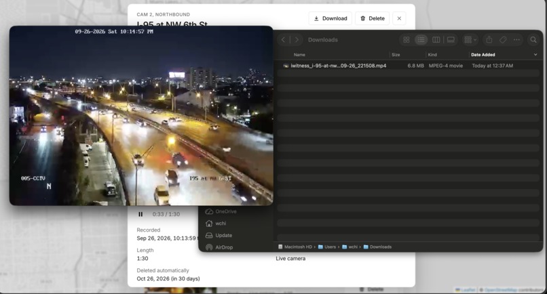Open AirDrop in Finder sidebar
Screen dimensions: 547x294
pyautogui.click(x=219, y=247)
